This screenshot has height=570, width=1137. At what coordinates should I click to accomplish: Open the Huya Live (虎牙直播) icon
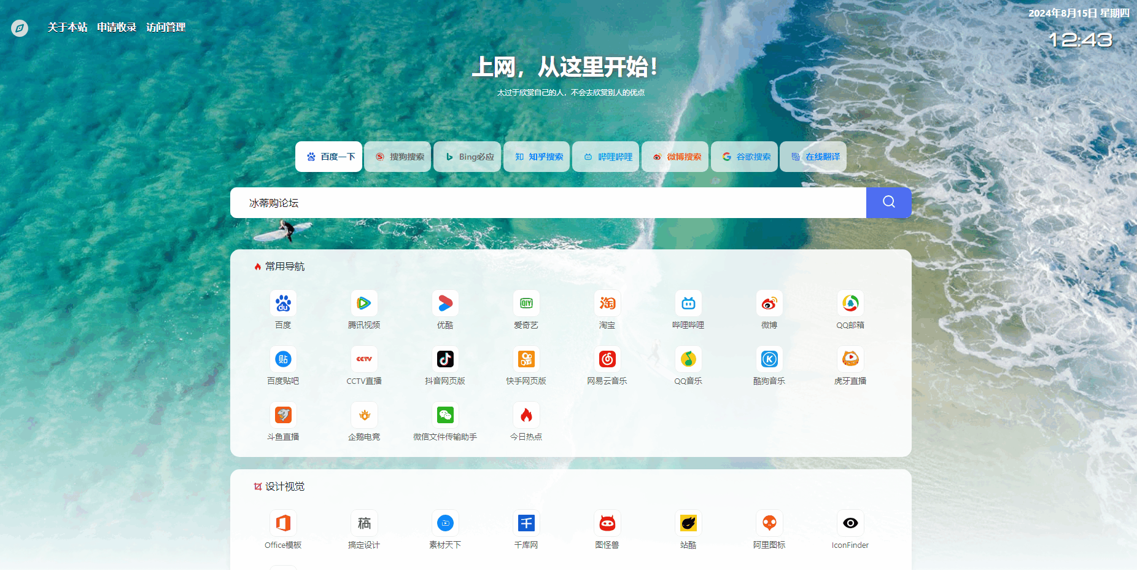point(850,359)
